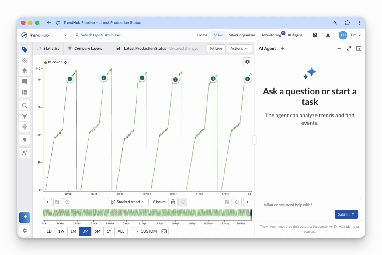Open the layers sidebar icon
This screenshot has width=382, height=255.
(x=25, y=71)
